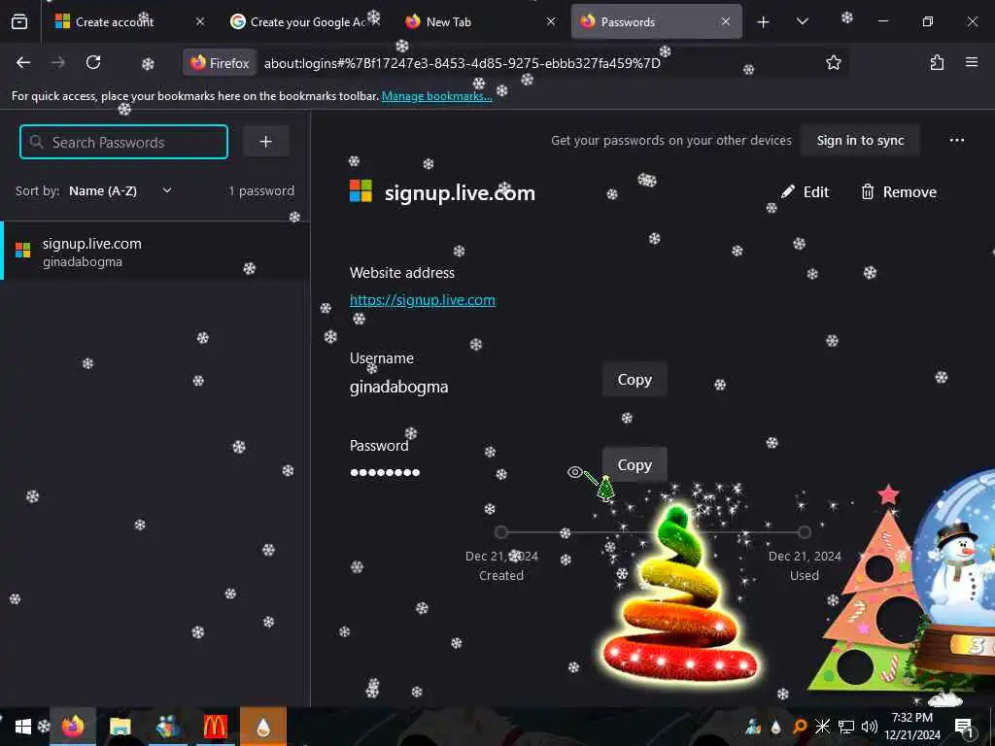Copy the saved password

click(635, 464)
